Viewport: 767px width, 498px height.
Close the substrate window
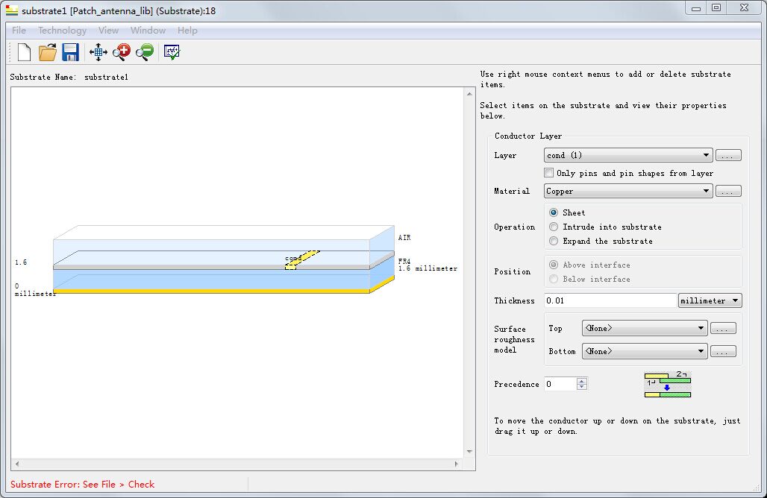[x=744, y=7]
